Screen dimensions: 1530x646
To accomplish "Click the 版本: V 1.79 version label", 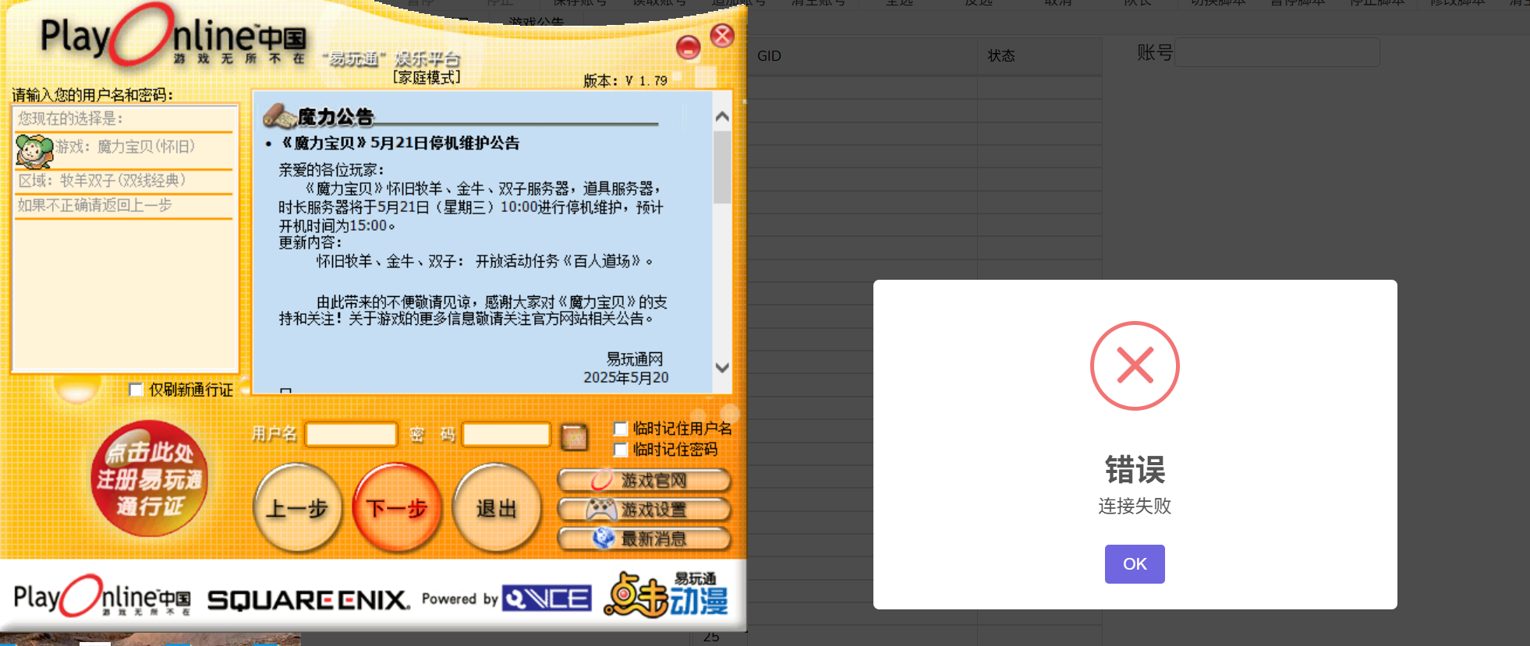I will (625, 81).
